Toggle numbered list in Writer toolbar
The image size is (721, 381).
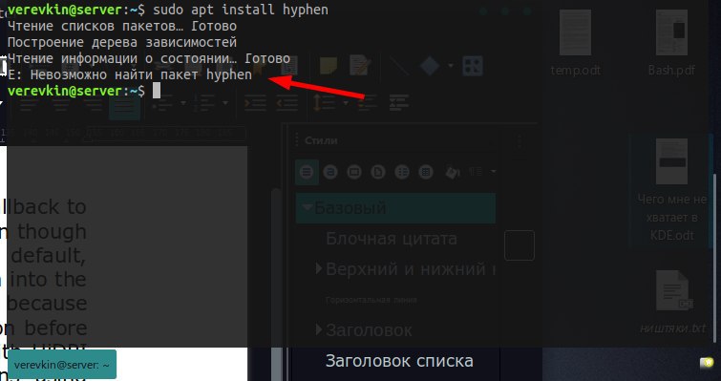click(x=203, y=102)
